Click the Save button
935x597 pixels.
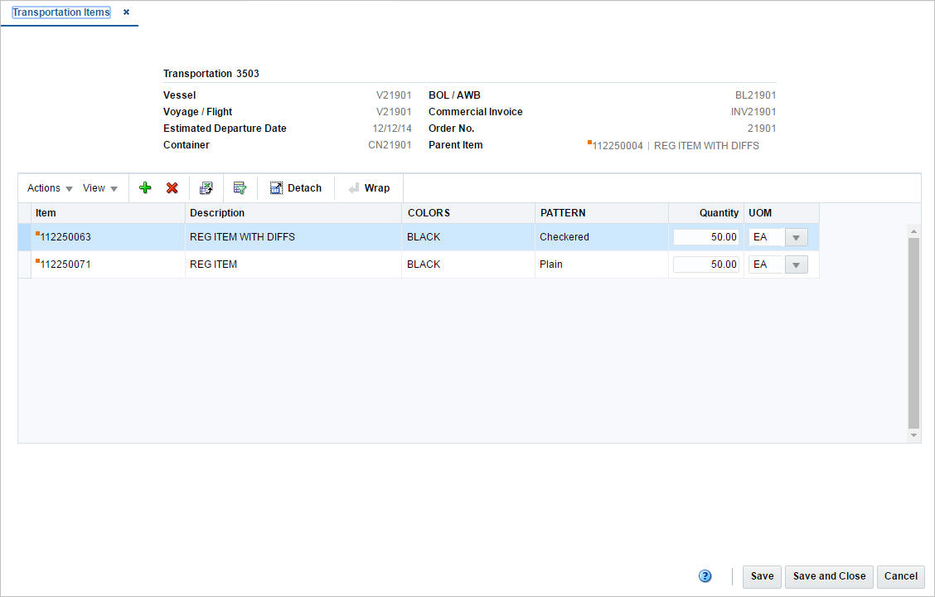tap(762, 577)
